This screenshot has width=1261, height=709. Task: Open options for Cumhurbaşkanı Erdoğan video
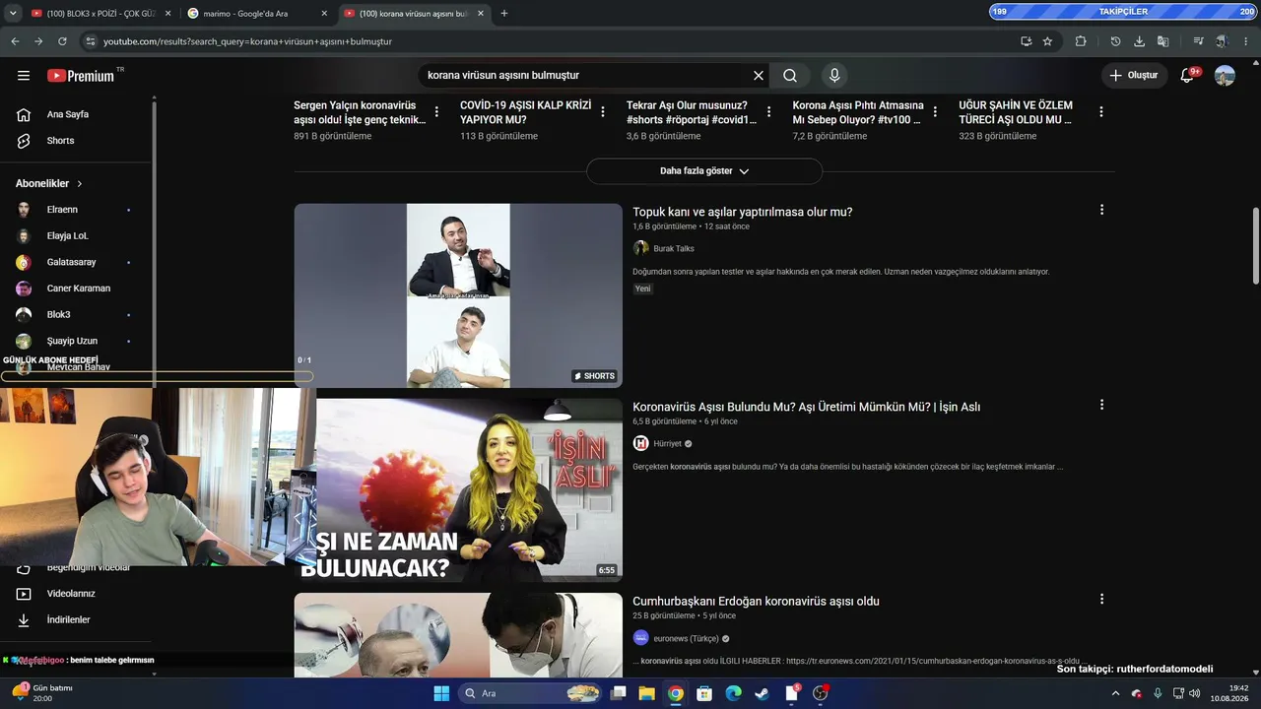pyautogui.click(x=1101, y=599)
